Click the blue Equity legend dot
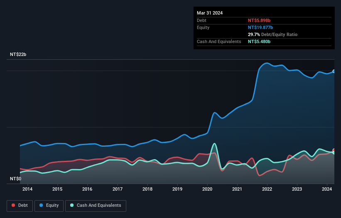 [41, 205]
